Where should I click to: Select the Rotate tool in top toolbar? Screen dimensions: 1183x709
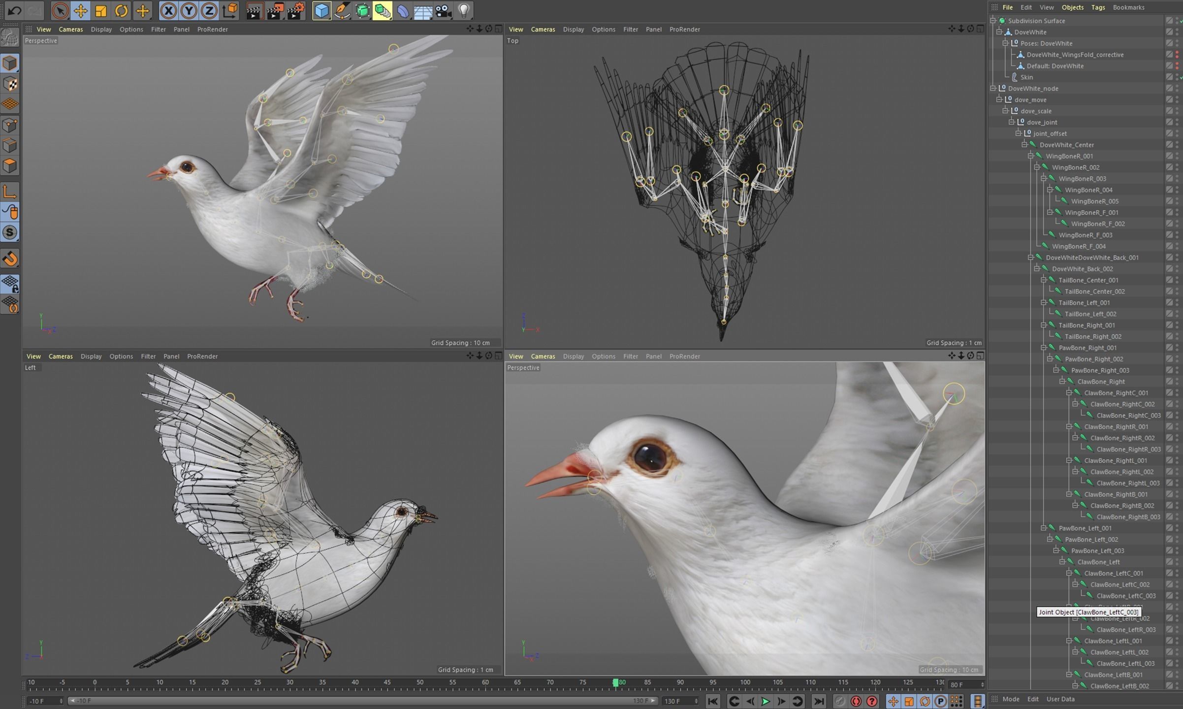click(121, 11)
